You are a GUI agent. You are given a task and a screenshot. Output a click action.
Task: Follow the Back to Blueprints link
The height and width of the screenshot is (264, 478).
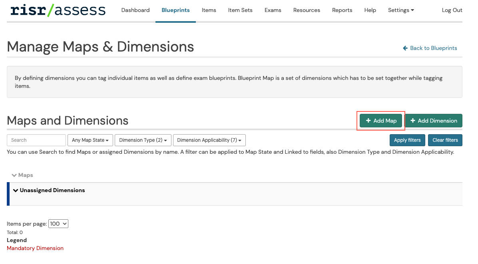(x=430, y=48)
